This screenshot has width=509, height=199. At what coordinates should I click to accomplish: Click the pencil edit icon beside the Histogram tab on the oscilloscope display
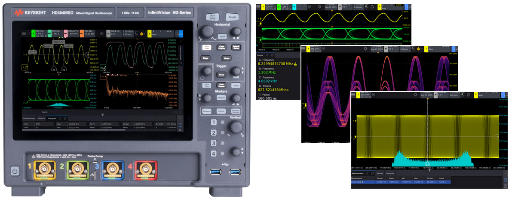[60, 119]
